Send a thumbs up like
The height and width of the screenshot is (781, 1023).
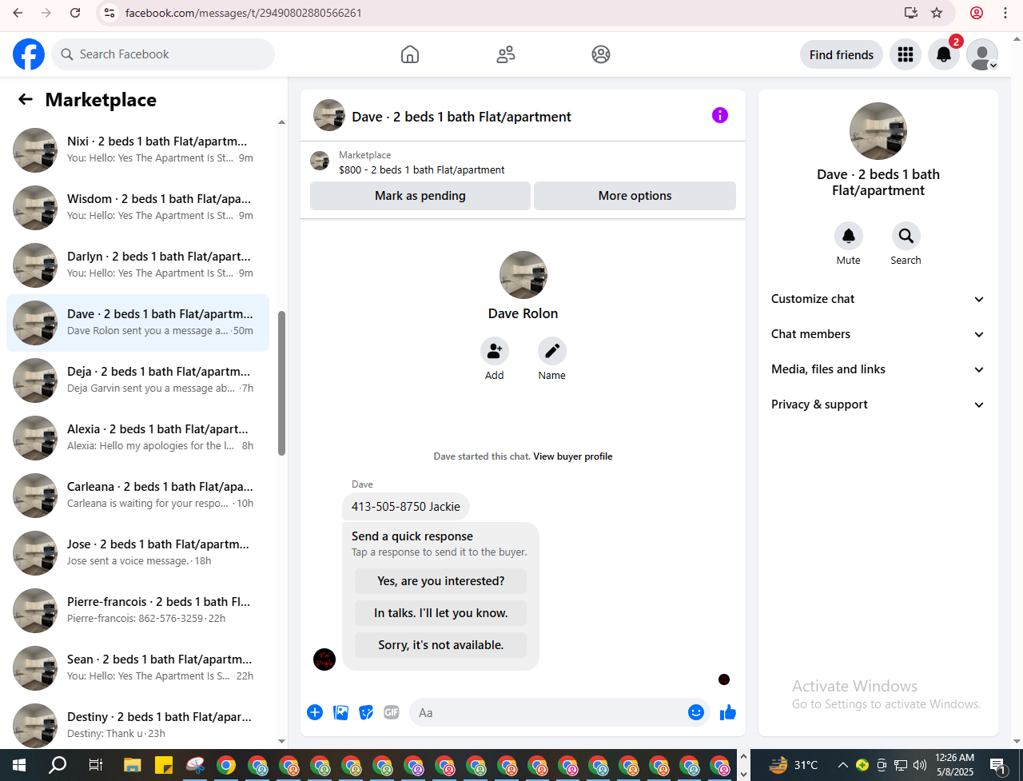(x=728, y=712)
